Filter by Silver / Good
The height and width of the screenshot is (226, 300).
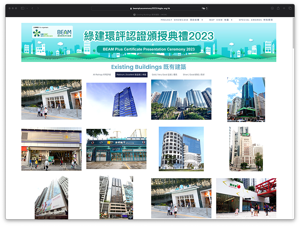[x=193, y=75]
